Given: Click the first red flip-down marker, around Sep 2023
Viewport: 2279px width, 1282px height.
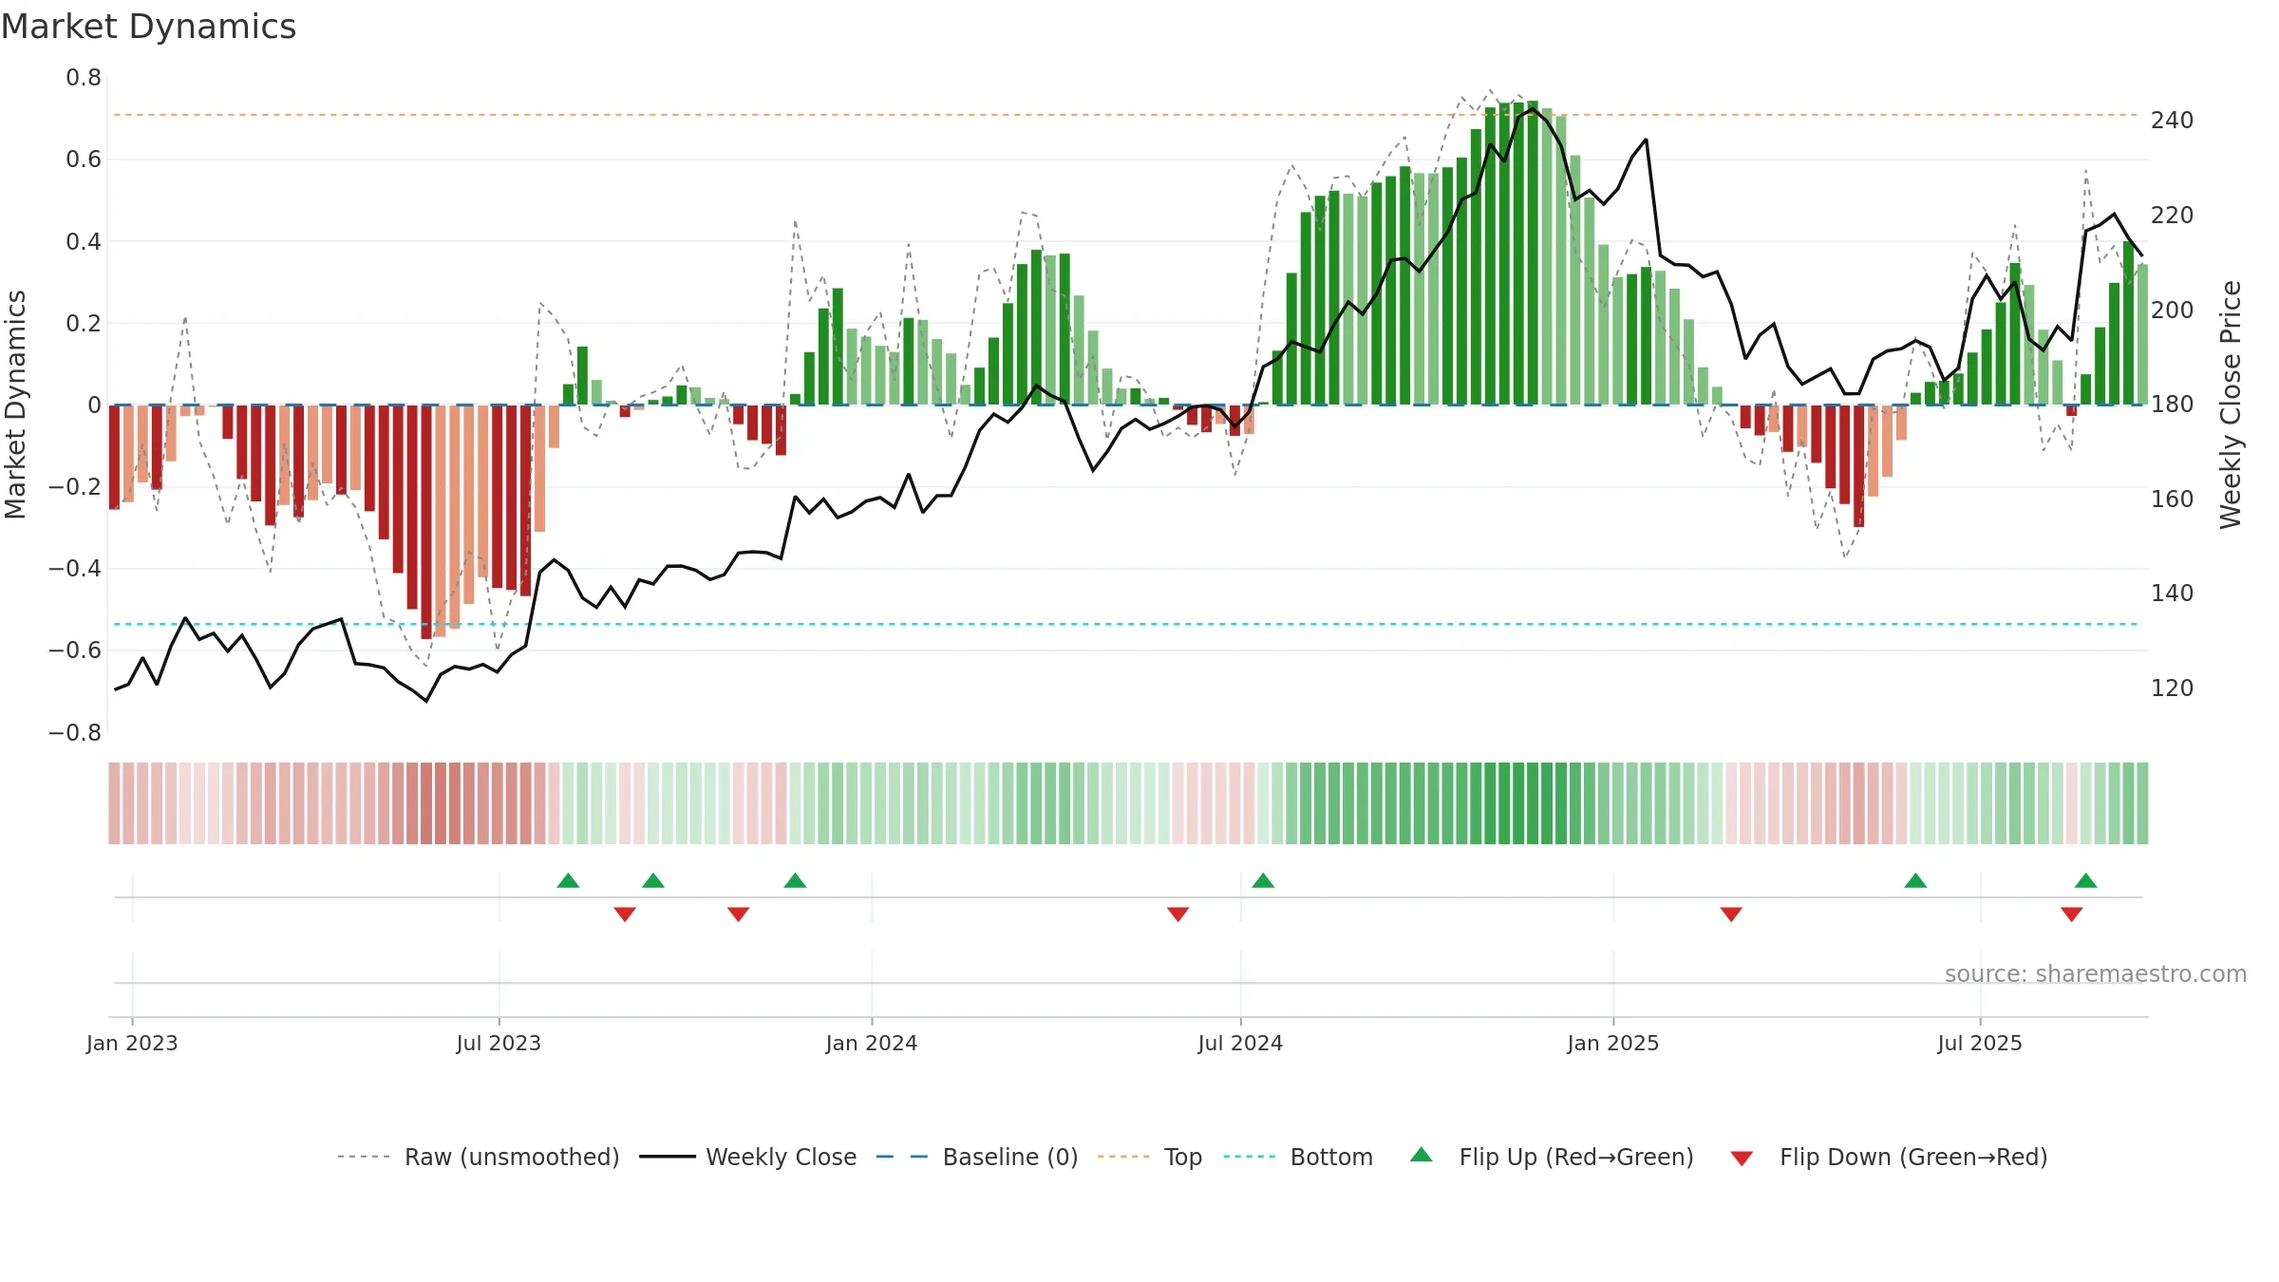Looking at the screenshot, I should click(625, 914).
